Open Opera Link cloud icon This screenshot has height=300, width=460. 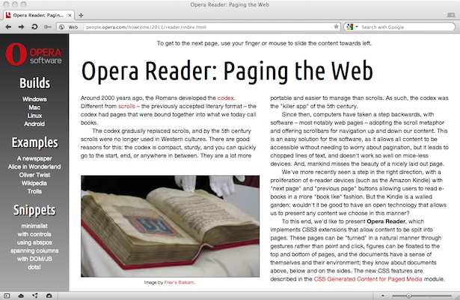21,296
